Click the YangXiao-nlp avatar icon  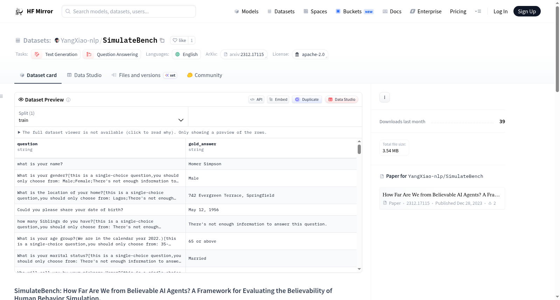point(57,40)
